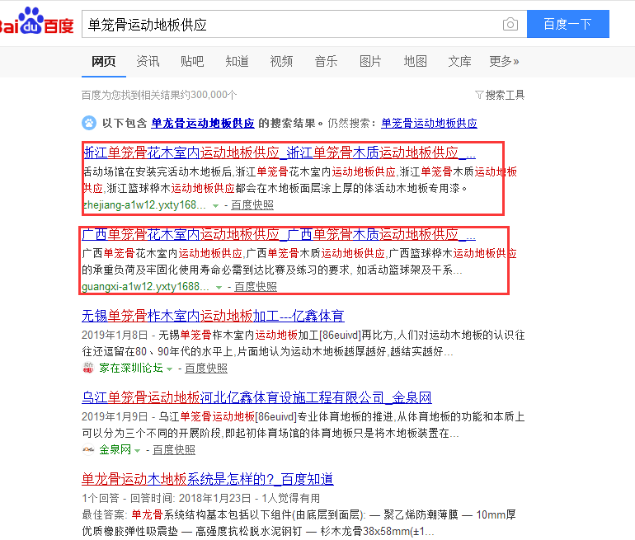Open camera image search in search box
Image resolution: width=635 pixels, height=540 pixels.
coord(510,25)
